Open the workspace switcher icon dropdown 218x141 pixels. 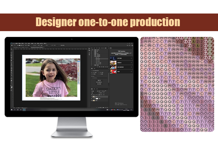coord(129,45)
